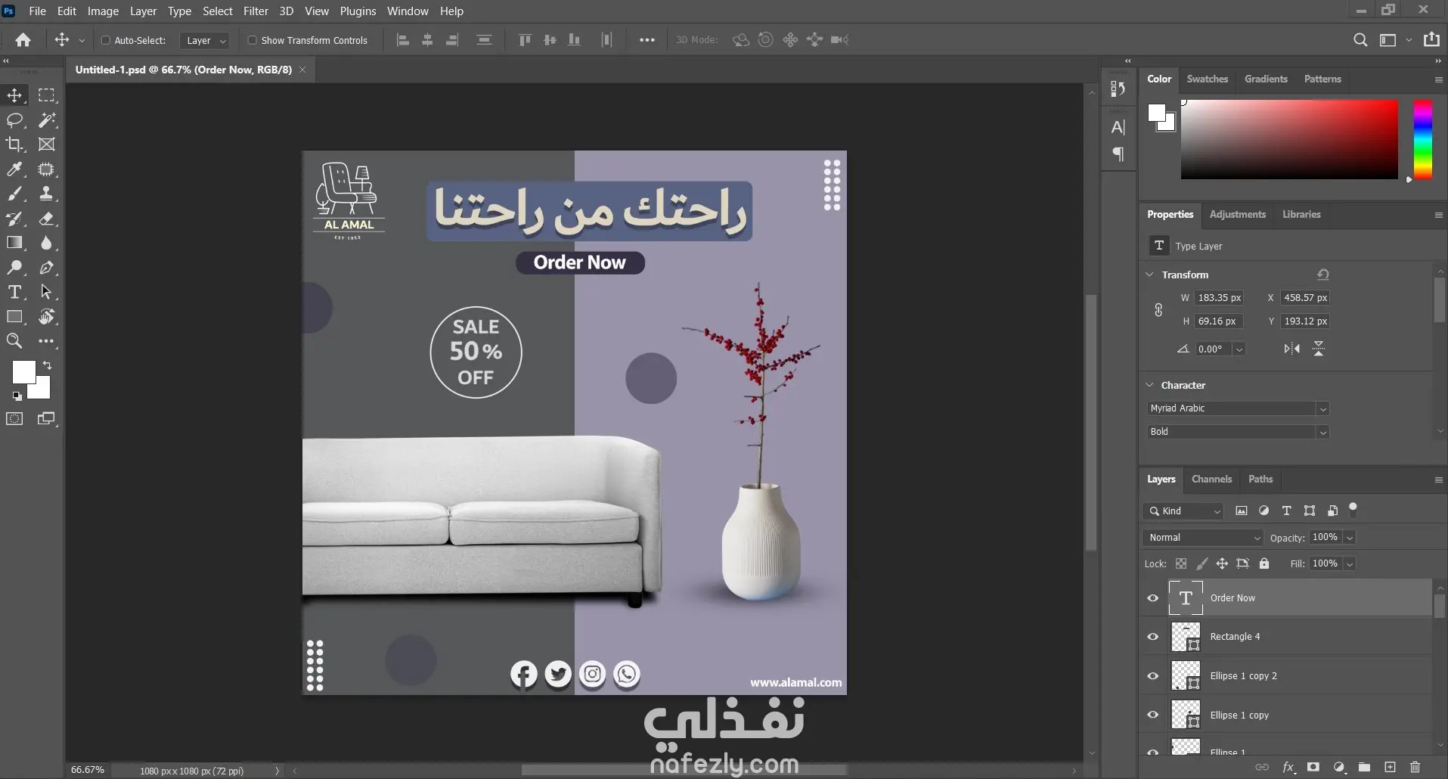The width and height of the screenshot is (1448, 779).
Task: Select the Lasso tool
Action: [14, 120]
